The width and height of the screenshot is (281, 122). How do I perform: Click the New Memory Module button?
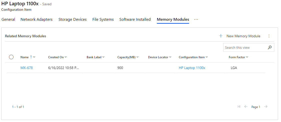(x=240, y=36)
